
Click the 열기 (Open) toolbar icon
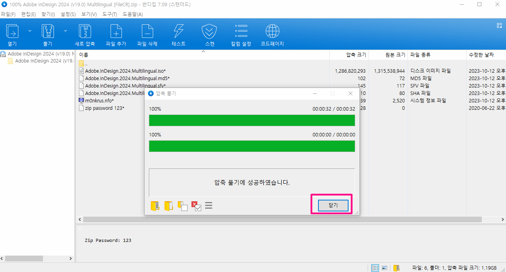[x=13, y=31]
